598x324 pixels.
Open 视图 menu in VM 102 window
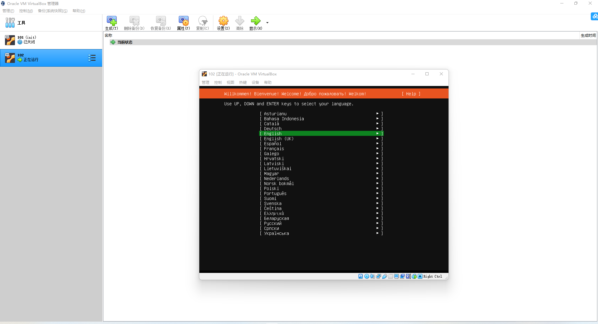[230, 83]
